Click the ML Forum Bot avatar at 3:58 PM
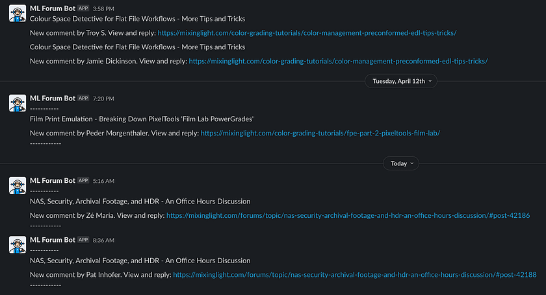Image resolution: width=546 pixels, height=295 pixels. click(18, 13)
